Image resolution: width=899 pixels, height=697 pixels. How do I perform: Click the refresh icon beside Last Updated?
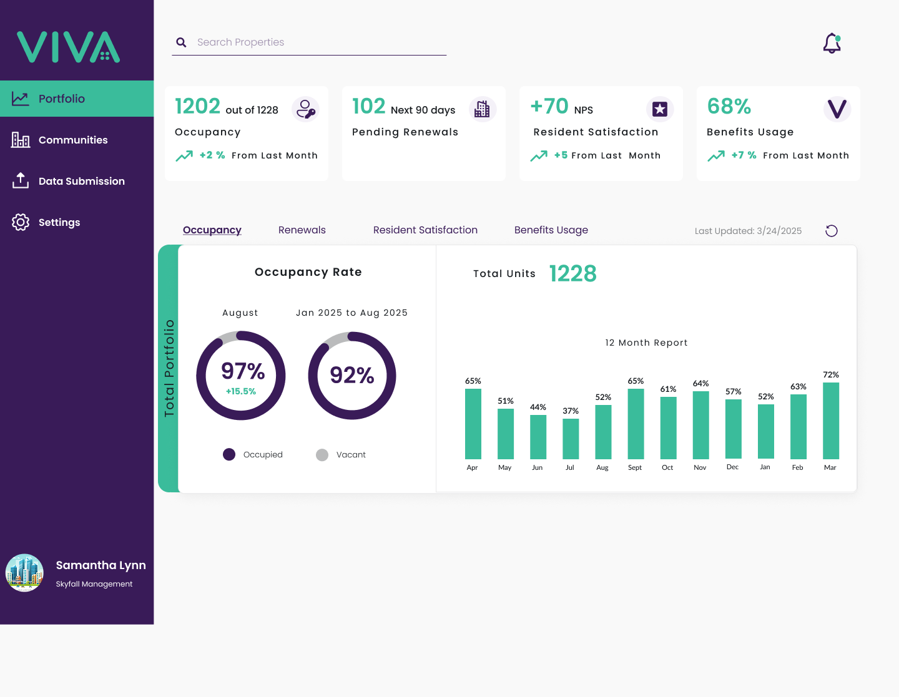[x=832, y=231]
